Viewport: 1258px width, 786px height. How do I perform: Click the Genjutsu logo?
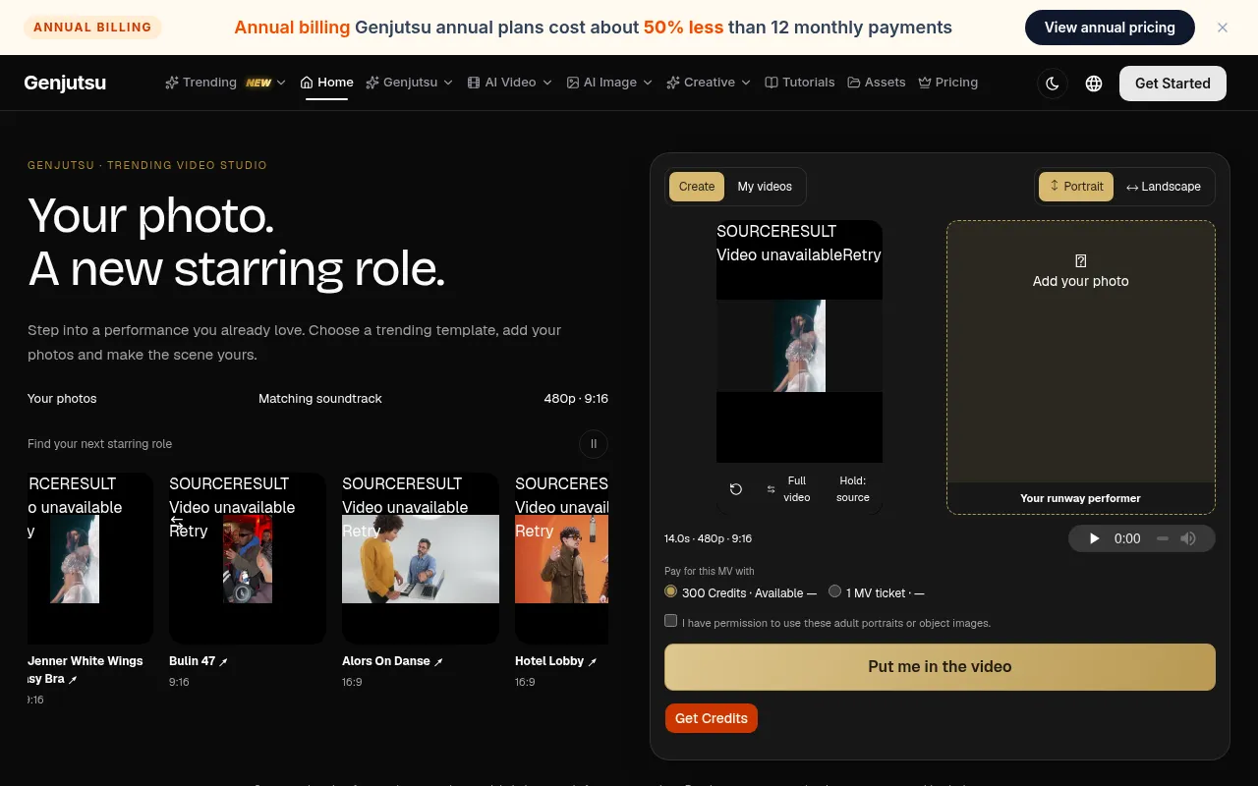pos(65,83)
